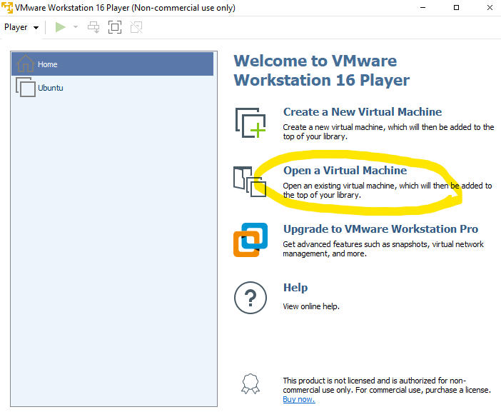This screenshot has width=501, height=417.
Task: Click the new virtual machine plus icon
Action: point(250,123)
